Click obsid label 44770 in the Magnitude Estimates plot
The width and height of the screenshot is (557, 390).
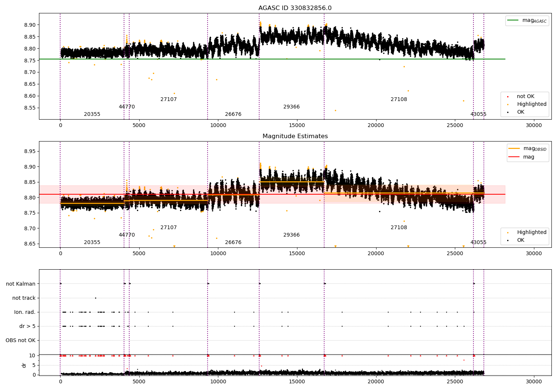[x=127, y=235]
